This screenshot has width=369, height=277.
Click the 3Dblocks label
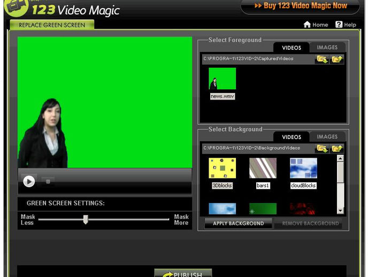tap(222, 186)
